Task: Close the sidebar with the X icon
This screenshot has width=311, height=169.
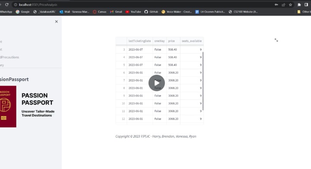Action: point(56,22)
